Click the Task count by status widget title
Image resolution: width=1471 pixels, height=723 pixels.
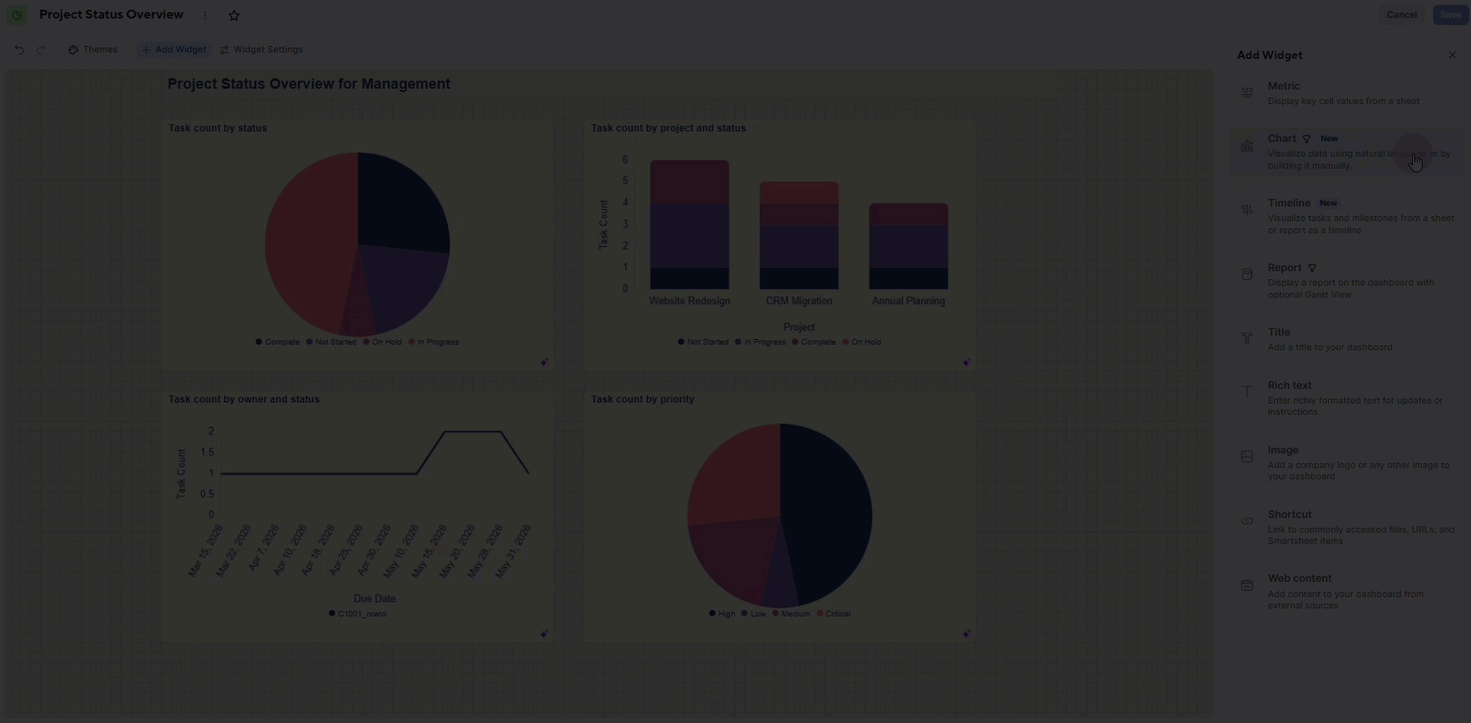[217, 128]
